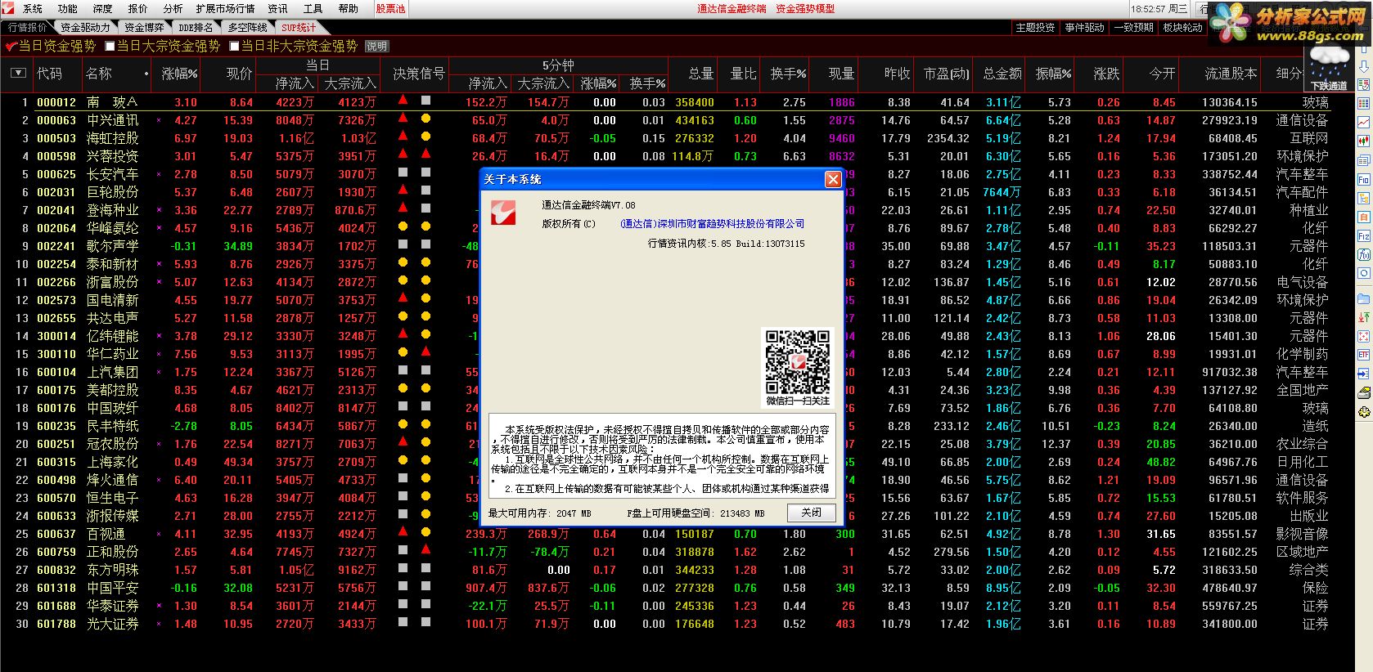Click the 一致预期 button
The width and height of the screenshot is (1373, 672).
tap(1133, 28)
